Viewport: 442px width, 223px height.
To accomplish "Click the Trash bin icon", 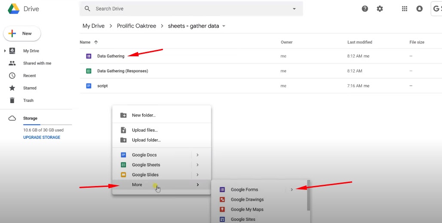I will [x=12, y=100].
